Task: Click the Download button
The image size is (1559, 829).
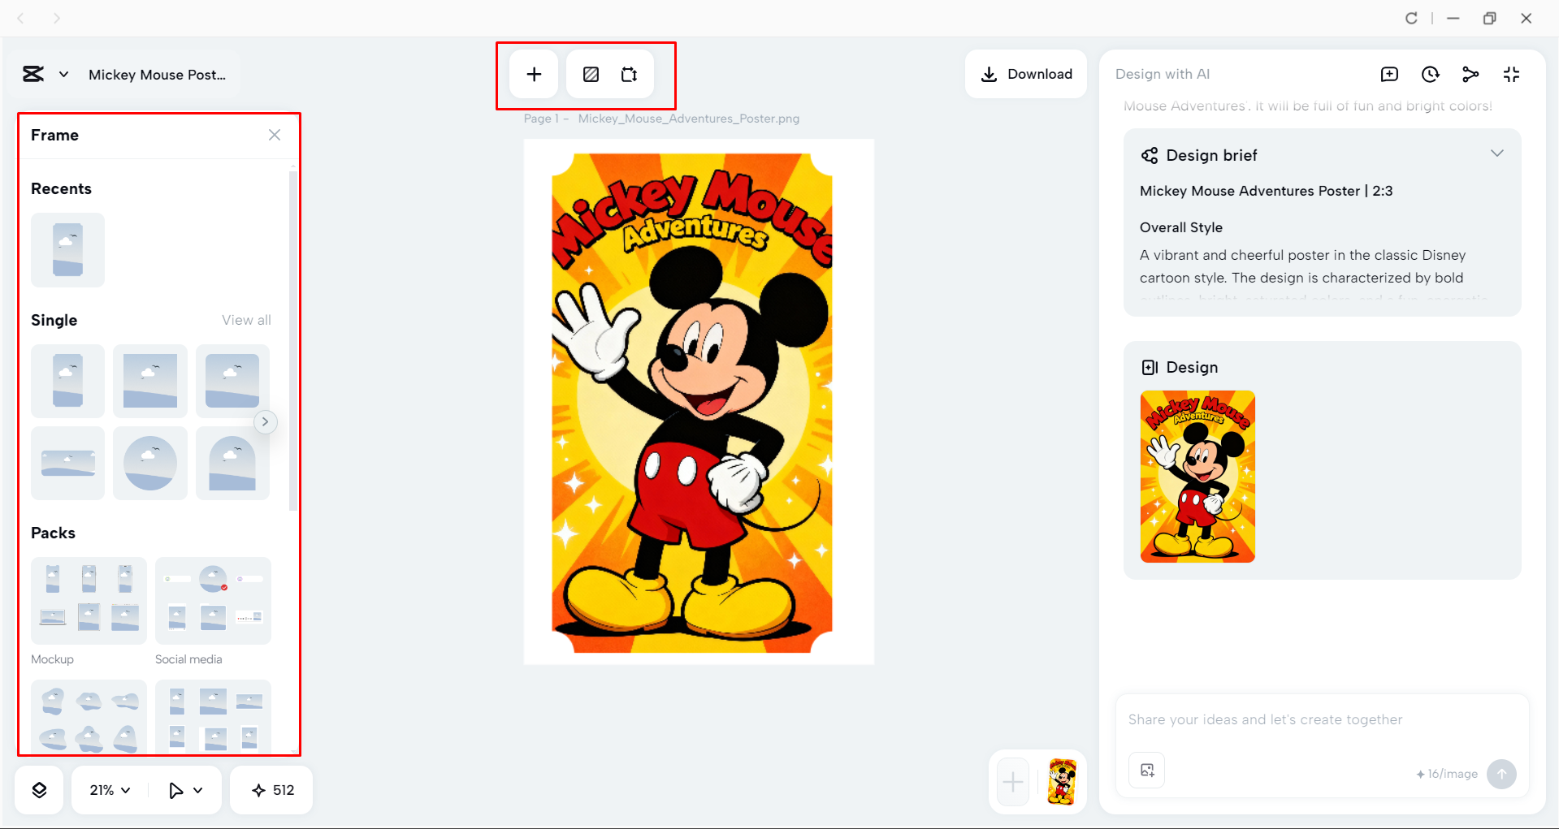Action: click(x=1026, y=74)
